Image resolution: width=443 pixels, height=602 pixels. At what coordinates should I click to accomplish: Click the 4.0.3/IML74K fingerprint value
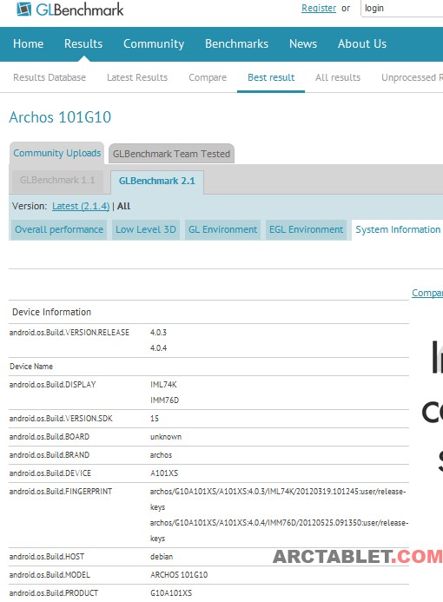pyautogui.click(x=278, y=499)
